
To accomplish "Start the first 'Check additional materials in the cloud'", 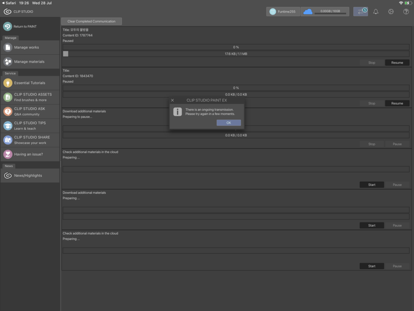I will (x=371, y=185).
